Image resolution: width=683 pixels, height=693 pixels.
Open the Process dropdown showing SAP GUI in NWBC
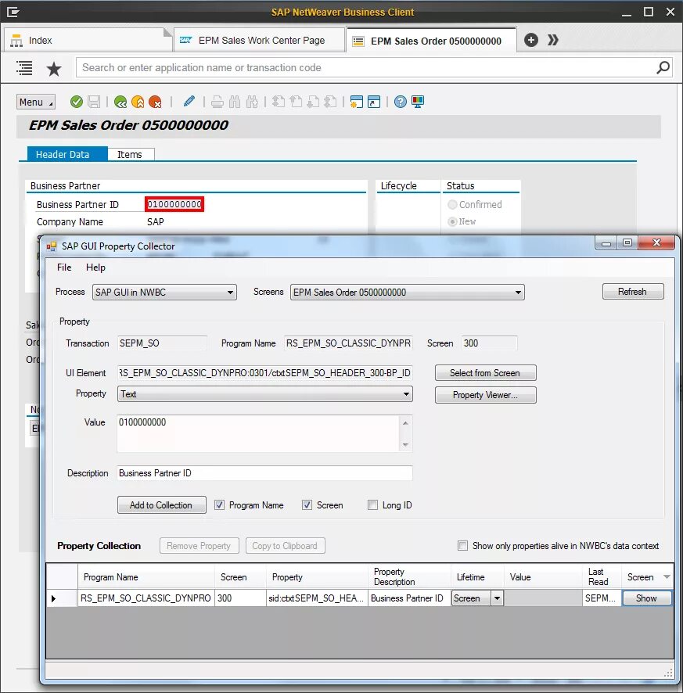231,292
